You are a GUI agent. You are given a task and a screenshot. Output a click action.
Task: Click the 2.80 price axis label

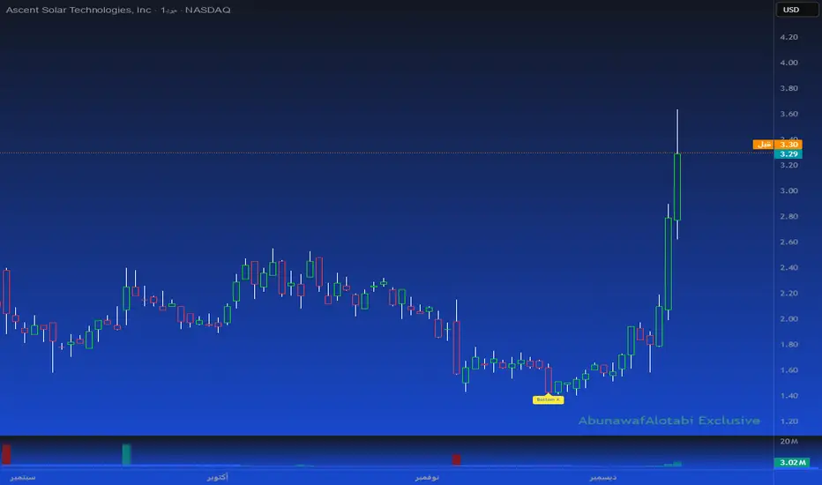788,217
